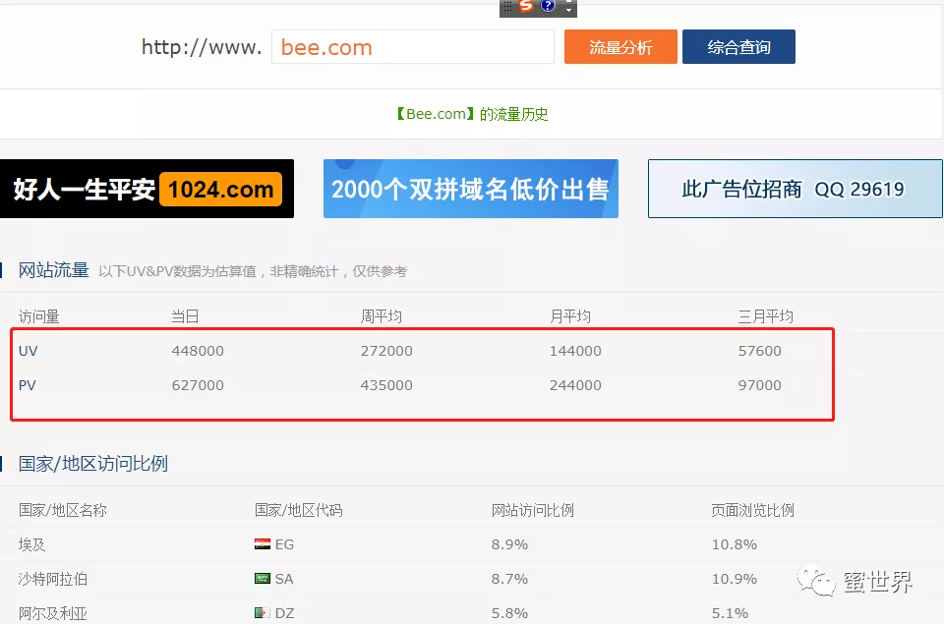Click the 周平均 column header
Viewport: 944px width, 624px height.
click(x=382, y=316)
